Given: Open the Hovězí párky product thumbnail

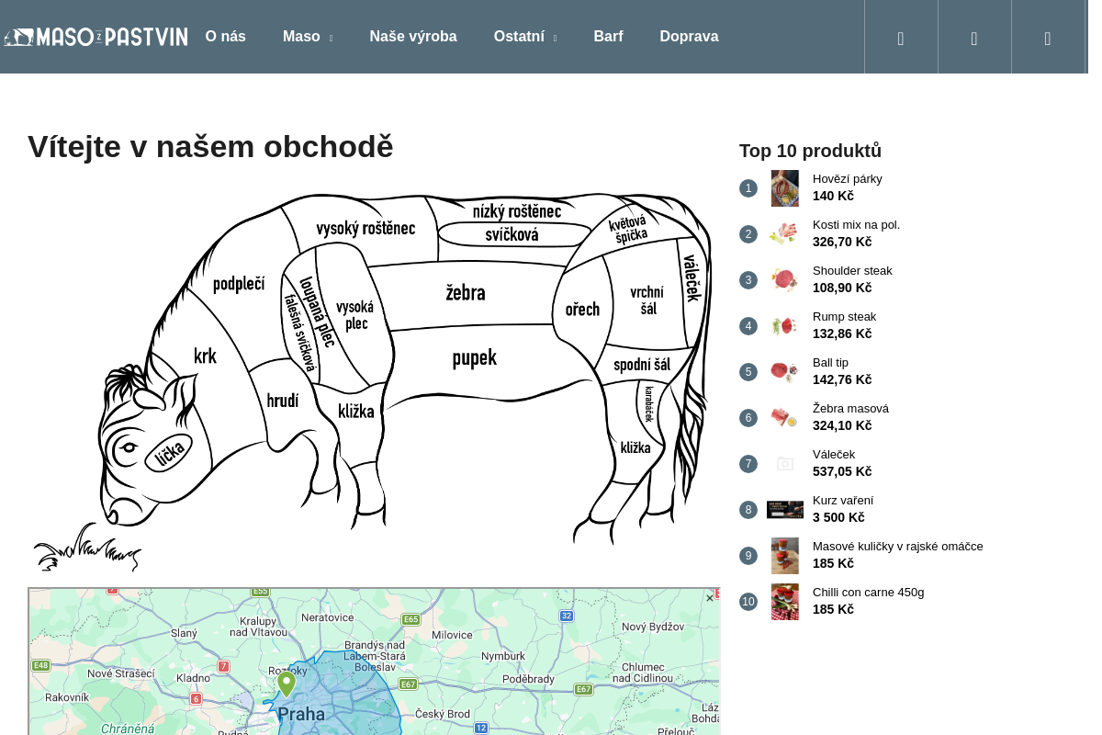Looking at the screenshot, I should tap(785, 188).
